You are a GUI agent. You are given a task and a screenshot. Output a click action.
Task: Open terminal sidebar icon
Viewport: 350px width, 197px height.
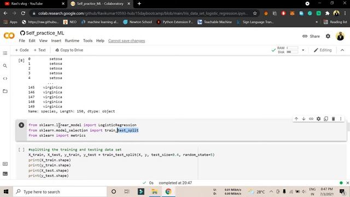click(5, 174)
